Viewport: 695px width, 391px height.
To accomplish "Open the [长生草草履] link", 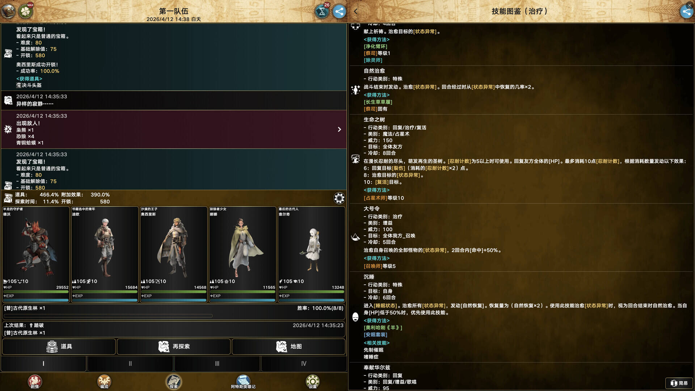I will (x=378, y=102).
